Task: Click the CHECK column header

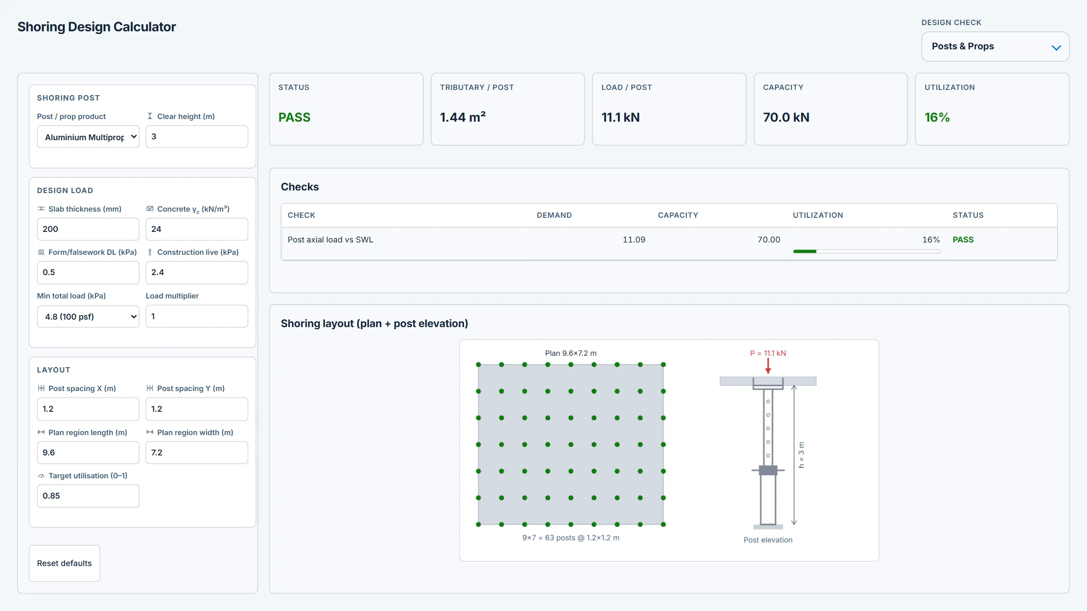Action: 301,215
